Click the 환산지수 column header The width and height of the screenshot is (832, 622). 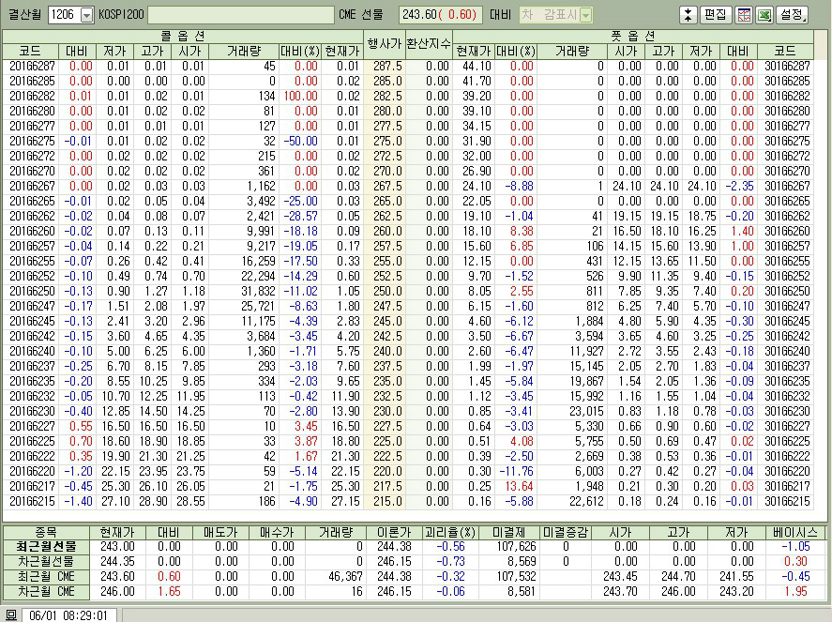[x=429, y=43]
